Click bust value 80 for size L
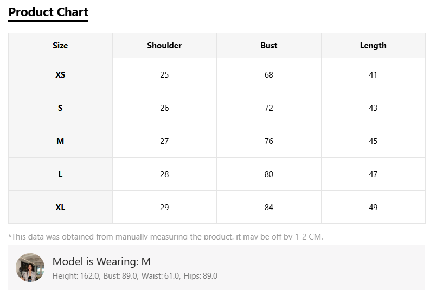 (269, 174)
